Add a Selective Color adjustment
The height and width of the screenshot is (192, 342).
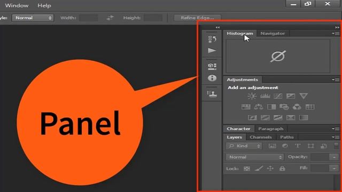coord(291,117)
